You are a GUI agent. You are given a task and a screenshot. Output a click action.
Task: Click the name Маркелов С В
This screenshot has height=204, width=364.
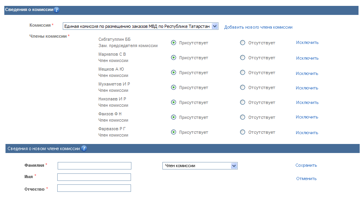(x=112, y=54)
